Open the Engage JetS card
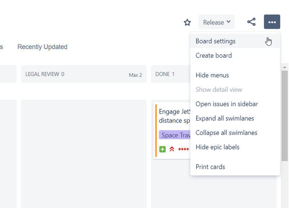The height and width of the screenshot is (208, 289). click(x=175, y=116)
